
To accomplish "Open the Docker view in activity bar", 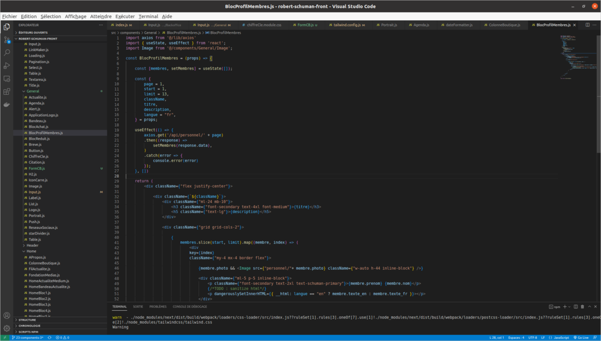I will click(x=7, y=104).
